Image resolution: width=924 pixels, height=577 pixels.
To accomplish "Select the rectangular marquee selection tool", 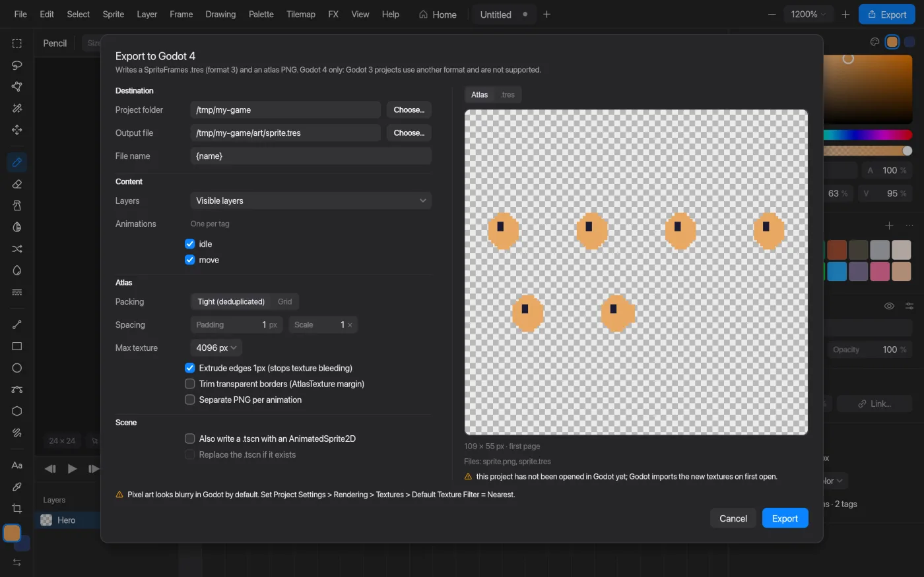I will tap(17, 44).
